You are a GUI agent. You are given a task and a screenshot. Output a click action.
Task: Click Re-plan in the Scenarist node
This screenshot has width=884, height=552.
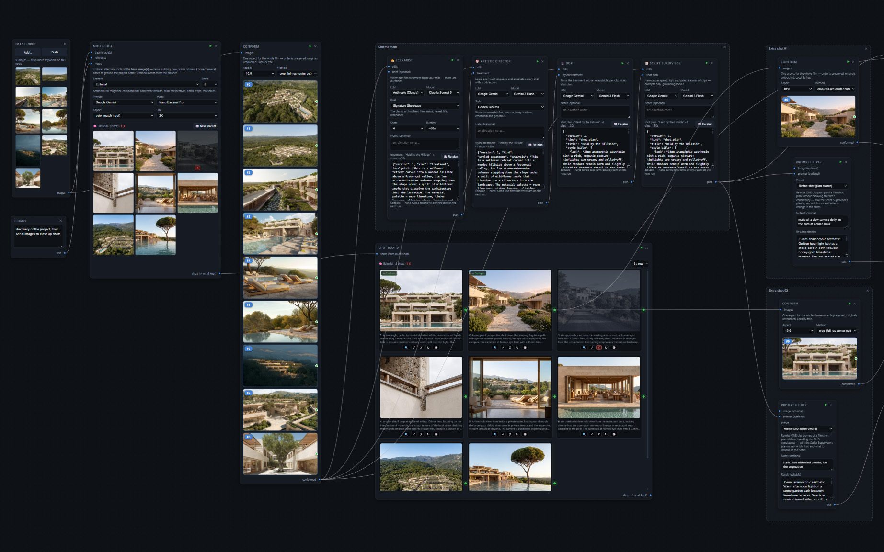451,157
